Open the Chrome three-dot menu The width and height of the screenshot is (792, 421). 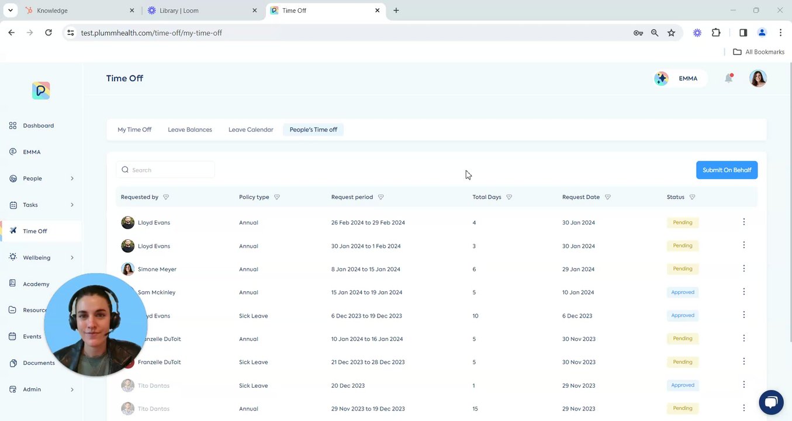coord(780,33)
